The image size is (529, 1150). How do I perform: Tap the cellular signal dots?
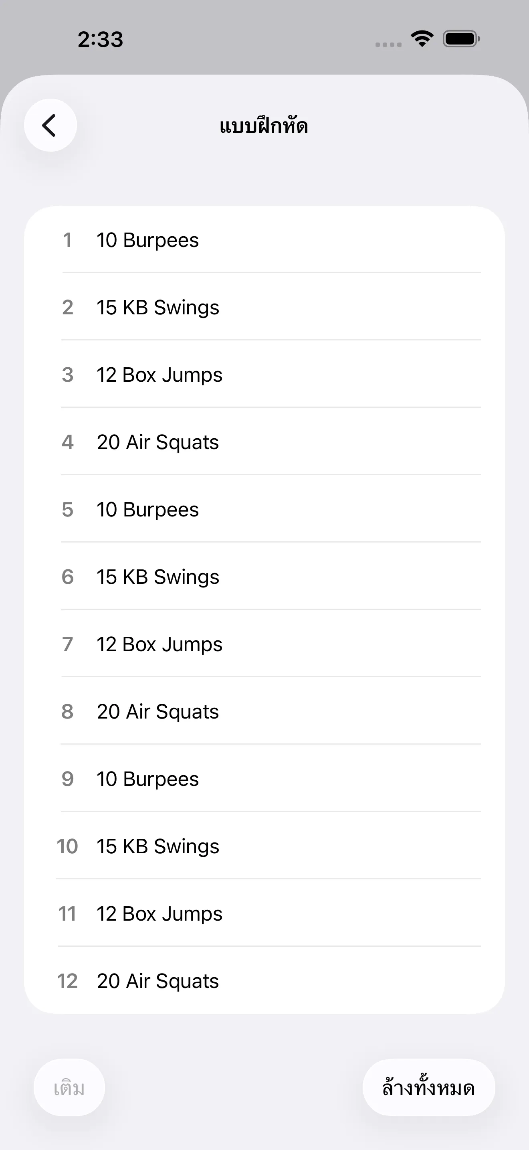tap(388, 44)
